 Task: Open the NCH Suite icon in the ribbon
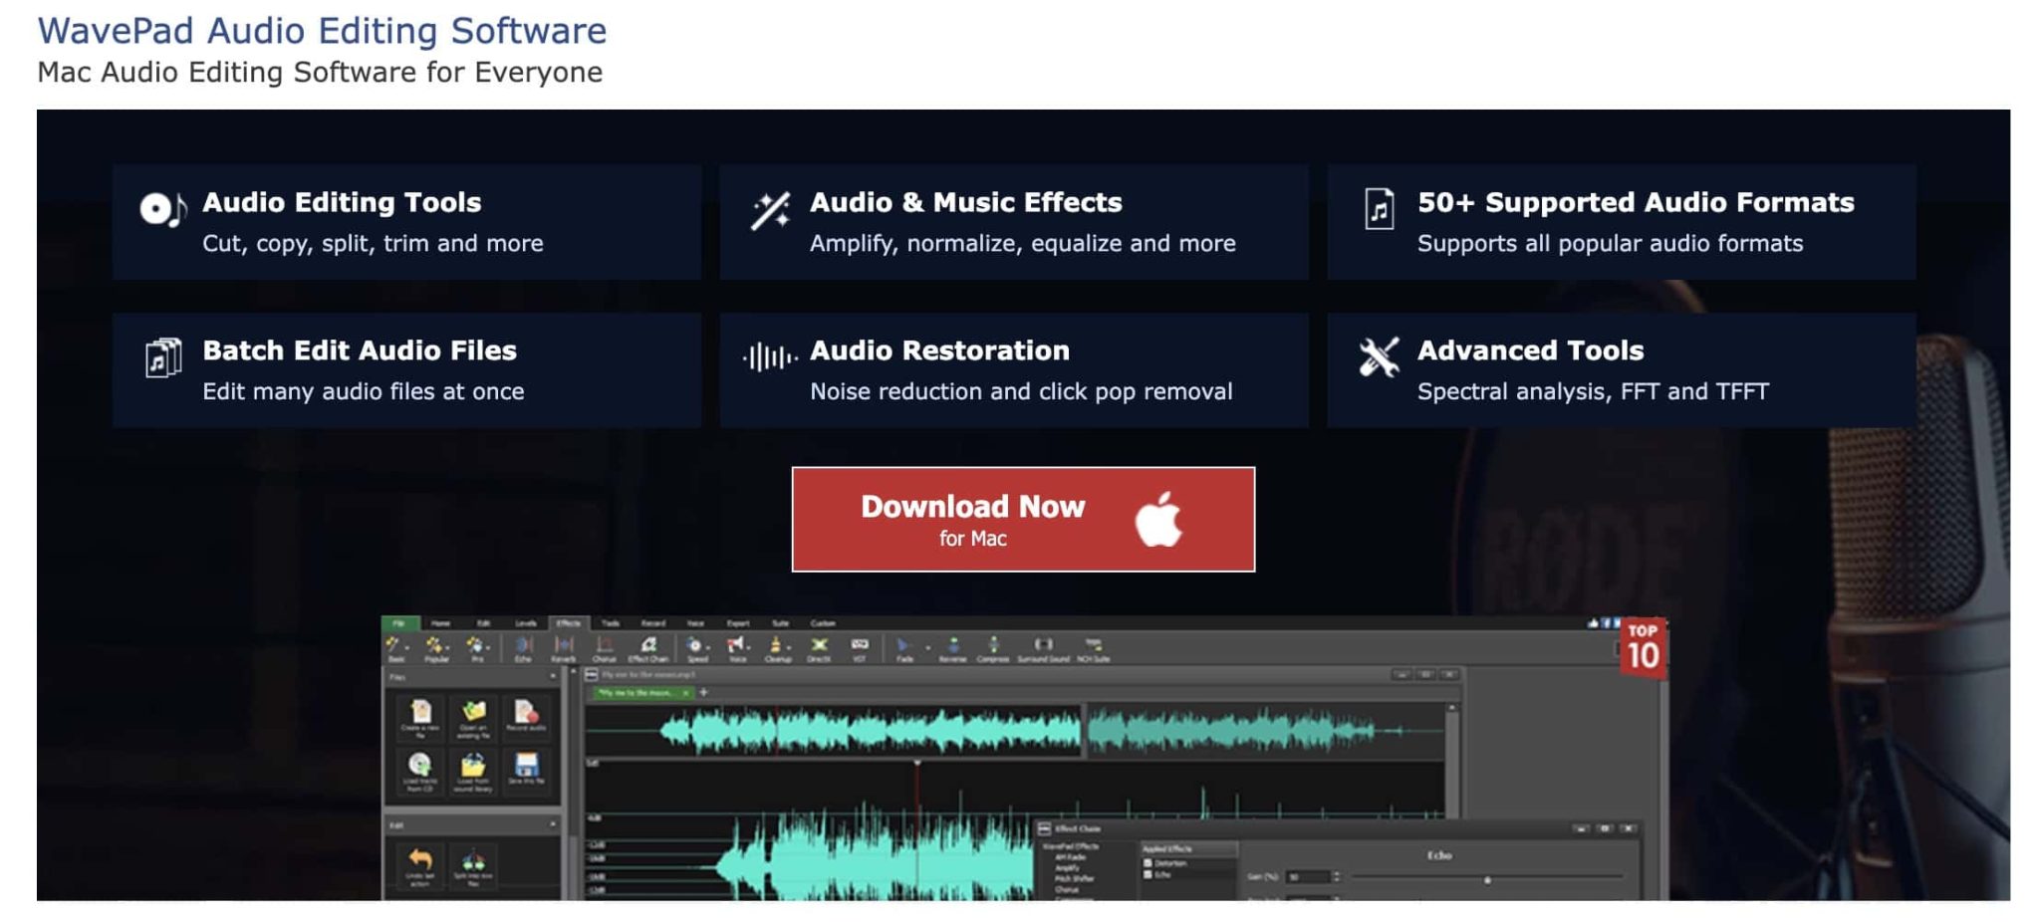point(1093,648)
